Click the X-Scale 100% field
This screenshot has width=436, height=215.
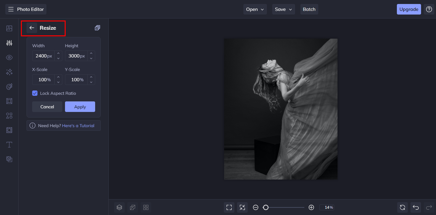click(x=44, y=79)
